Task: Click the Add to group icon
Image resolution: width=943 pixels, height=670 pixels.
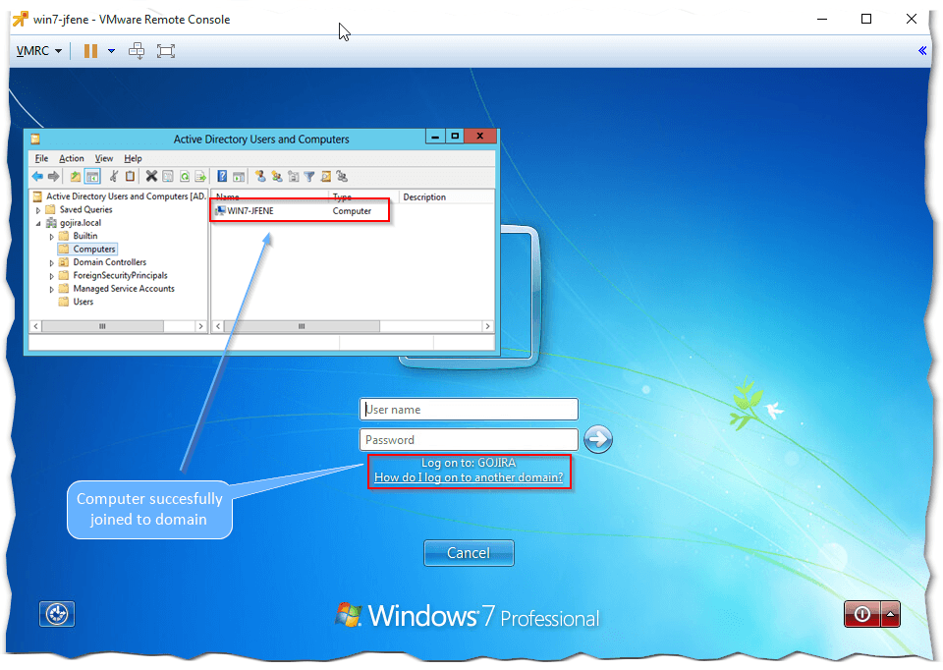Action: [342, 176]
